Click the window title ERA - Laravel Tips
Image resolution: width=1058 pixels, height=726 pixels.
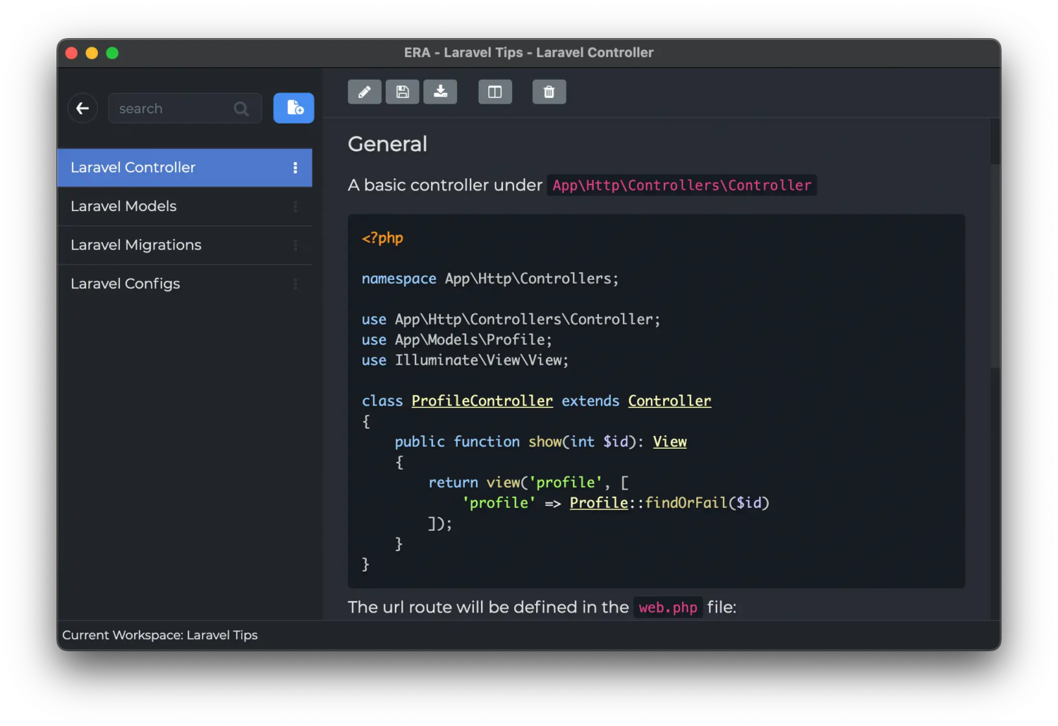tap(529, 53)
